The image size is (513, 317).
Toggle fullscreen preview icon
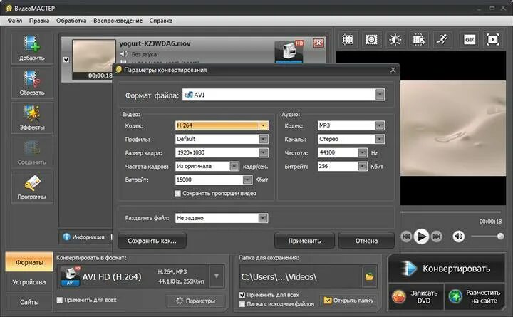(493, 40)
